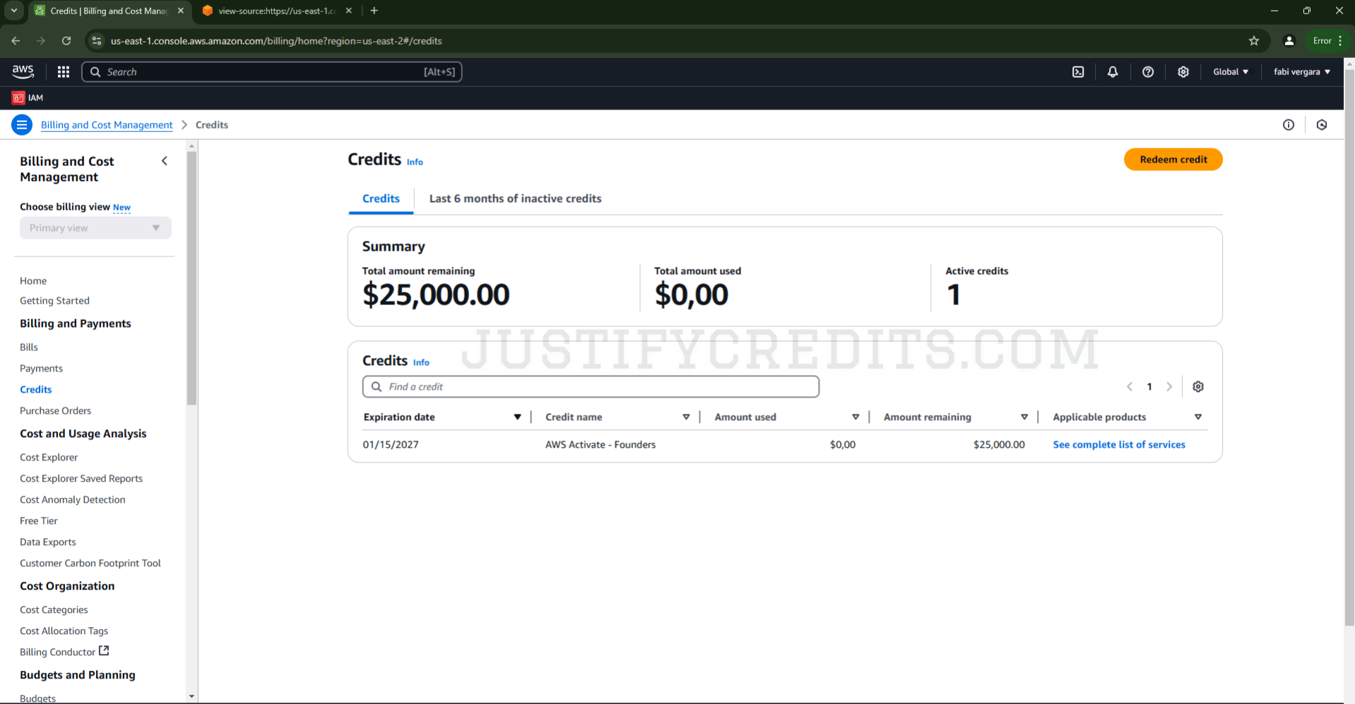Close the view-source browser tab
This screenshot has height=704, width=1355.
[349, 11]
